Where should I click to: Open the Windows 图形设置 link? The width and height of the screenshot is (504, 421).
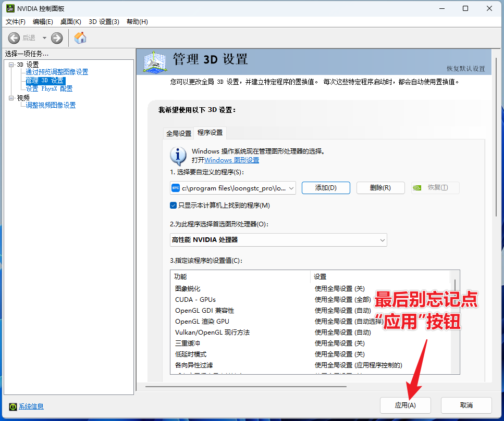click(x=231, y=160)
